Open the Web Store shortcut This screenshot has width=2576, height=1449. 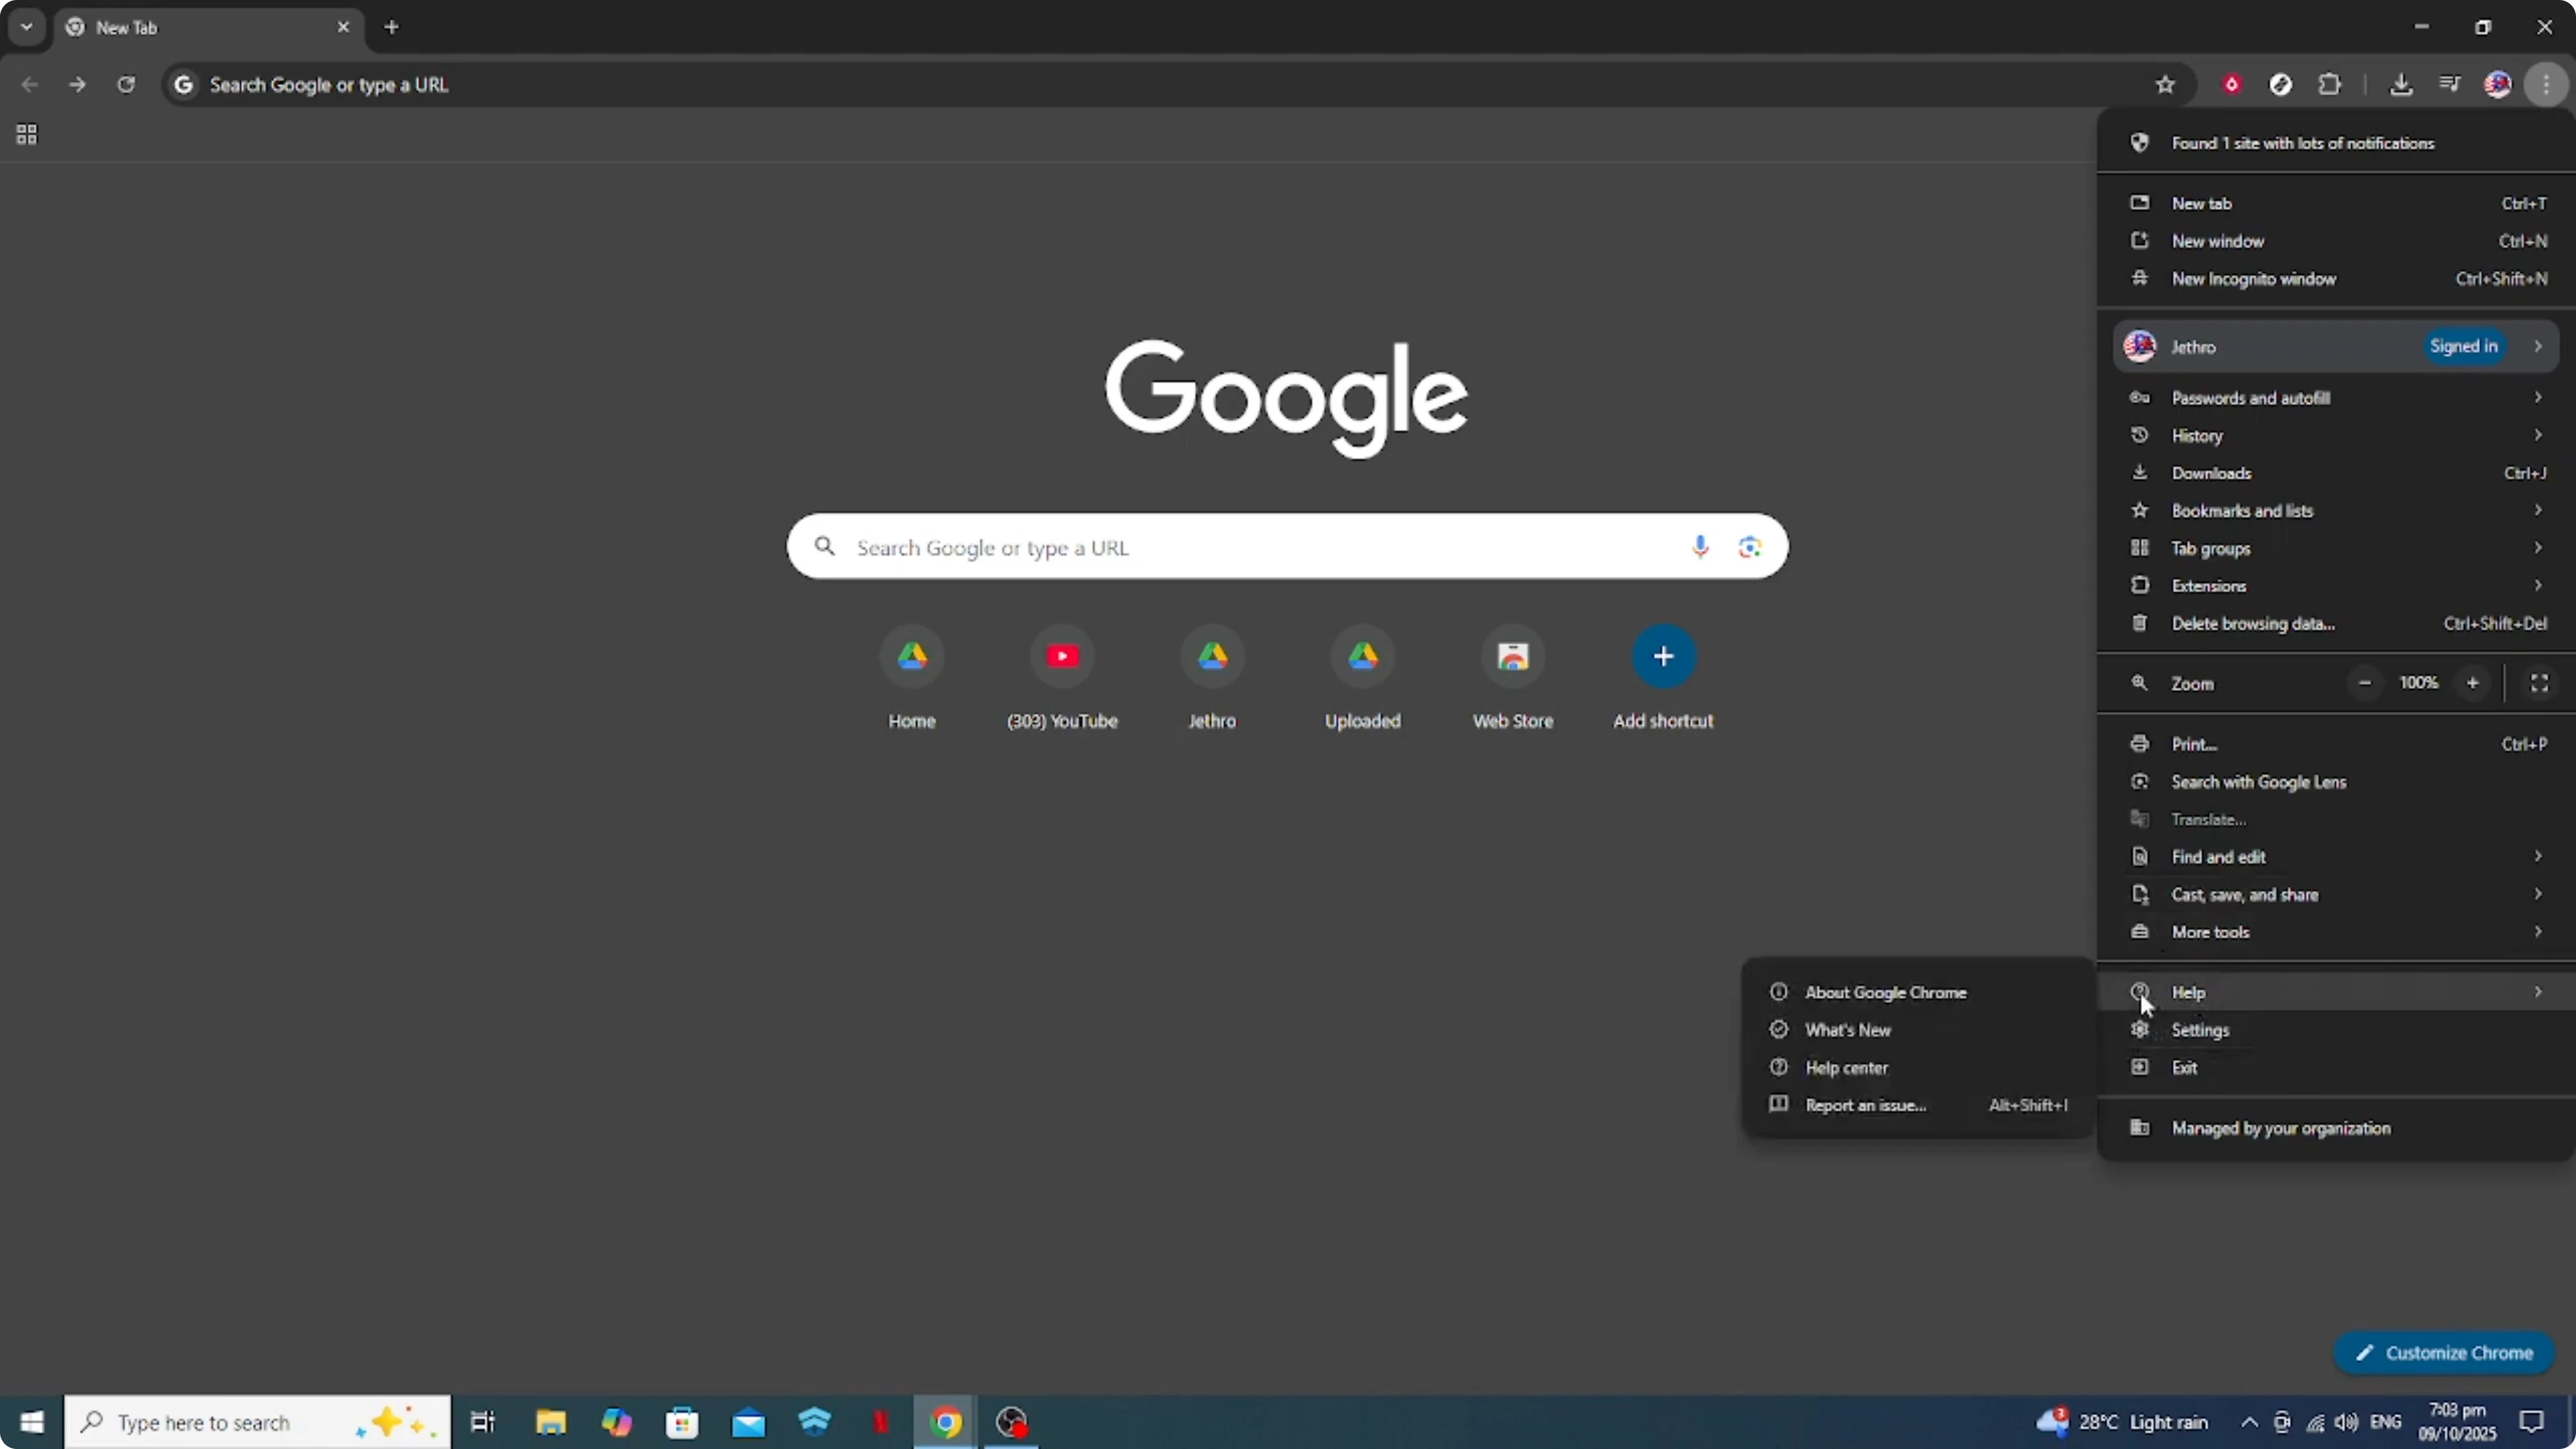click(x=1512, y=657)
